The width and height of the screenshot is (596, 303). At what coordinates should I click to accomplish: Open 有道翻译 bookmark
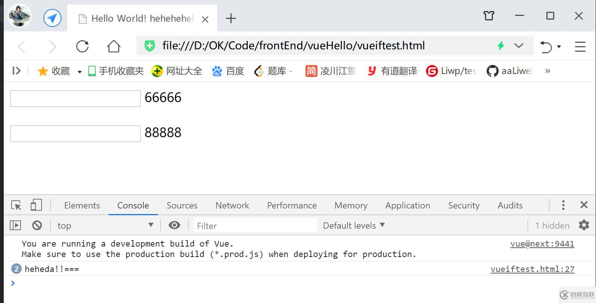coord(392,71)
